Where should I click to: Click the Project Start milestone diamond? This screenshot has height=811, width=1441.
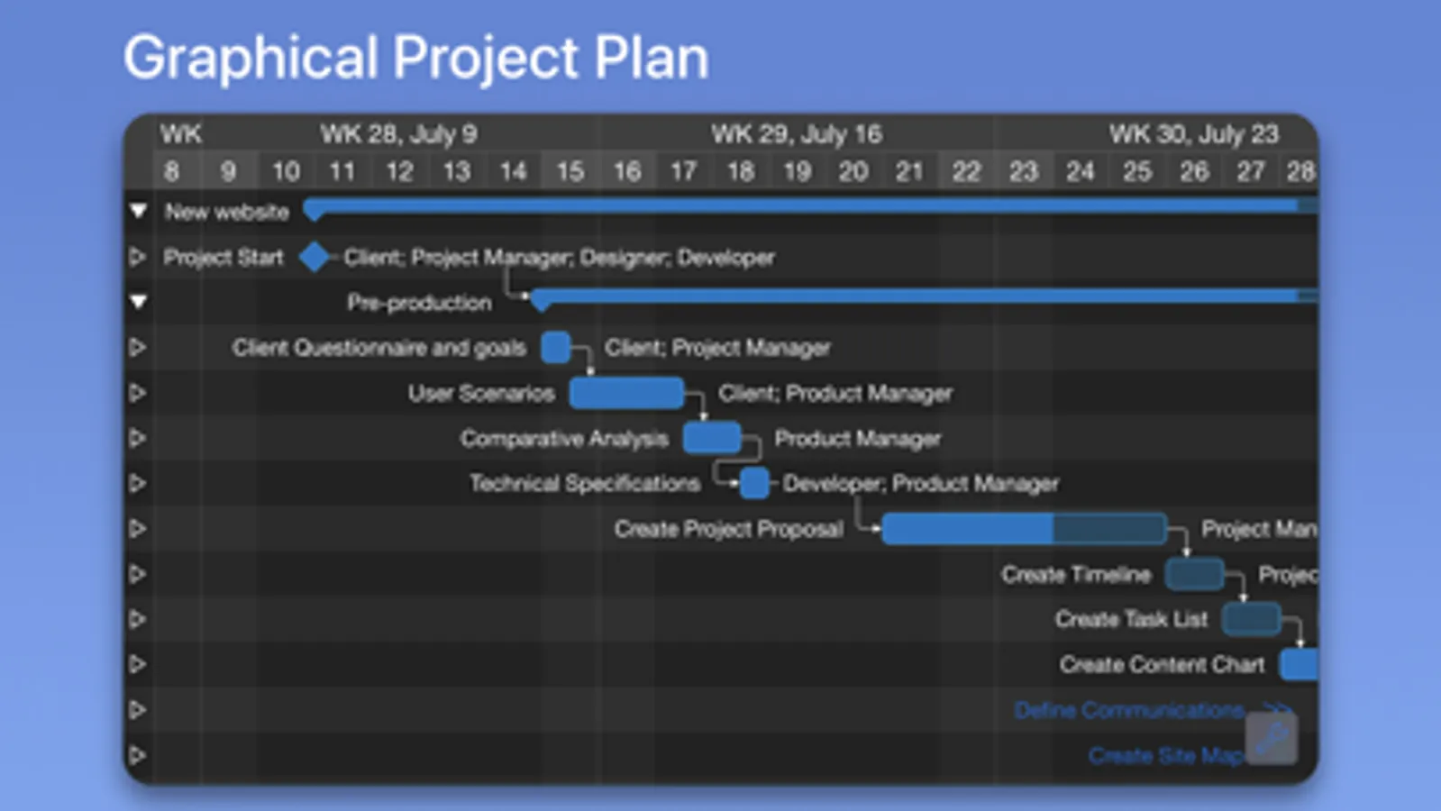coord(315,257)
